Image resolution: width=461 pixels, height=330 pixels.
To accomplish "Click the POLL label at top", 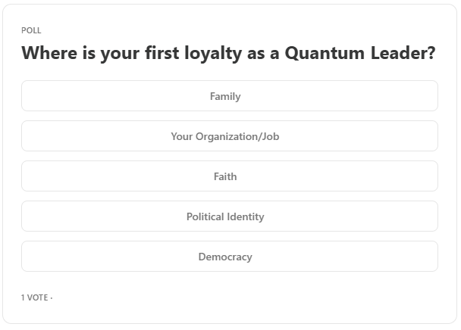I will point(31,30).
